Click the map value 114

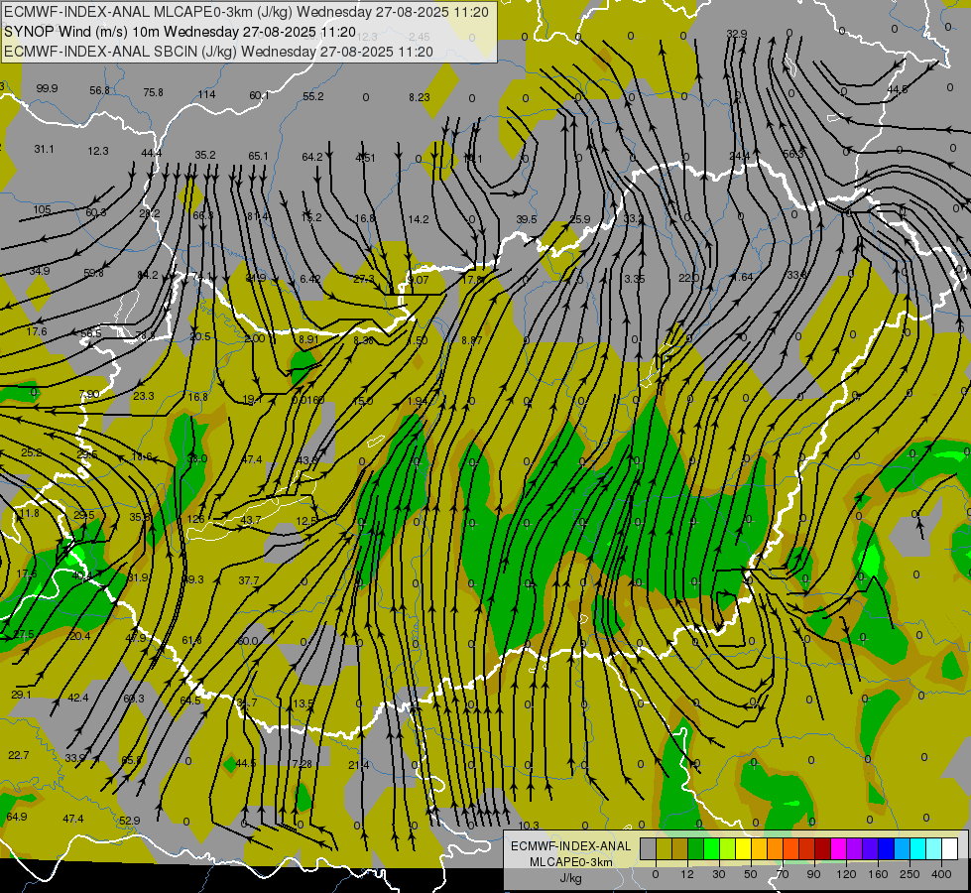pyautogui.click(x=207, y=94)
